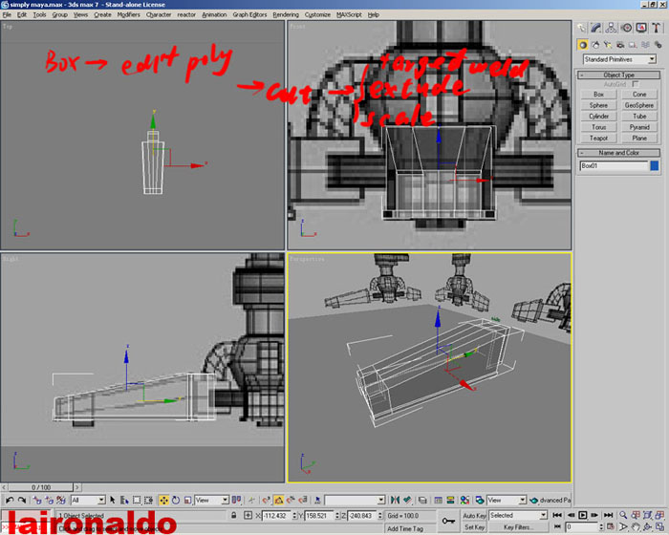This screenshot has height=535, width=669.
Task: Open the Utilities hammer panel tab
Action: pos(656,28)
